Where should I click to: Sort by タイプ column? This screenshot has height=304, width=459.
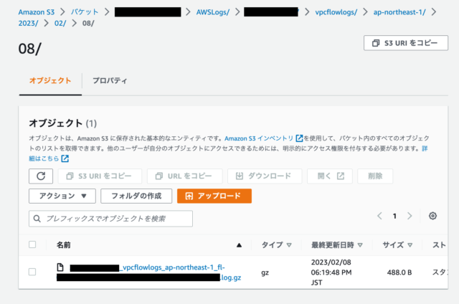tap(276, 245)
